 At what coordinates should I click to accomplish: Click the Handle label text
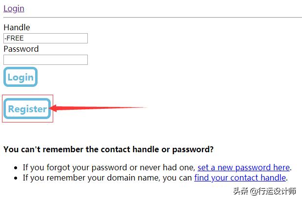17,27
